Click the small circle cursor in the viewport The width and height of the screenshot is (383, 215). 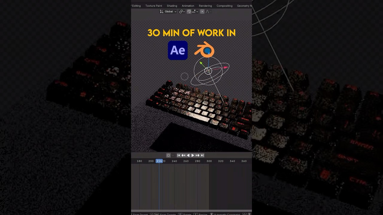pyautogui.click(x=185, y=77)
